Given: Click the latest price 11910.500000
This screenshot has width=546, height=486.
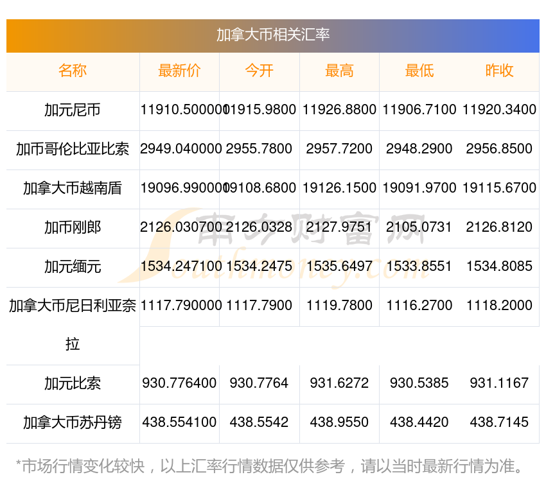Looking at the screenshot, I should (184, 110).
